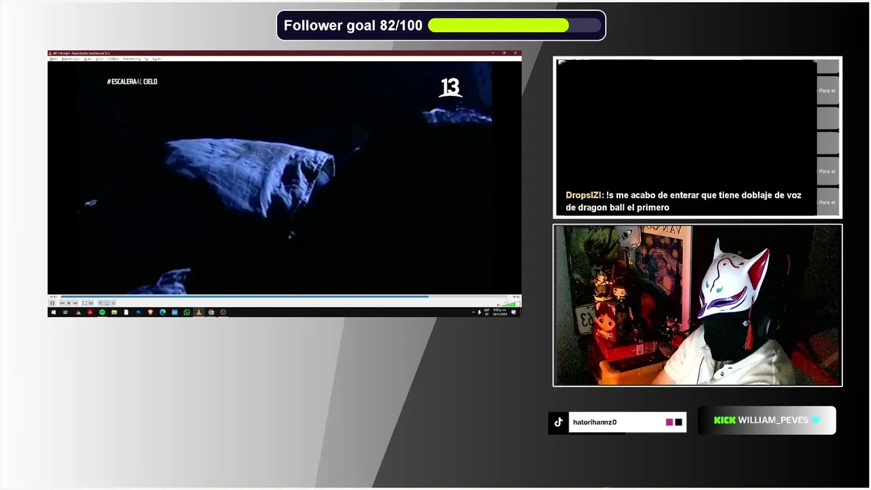
Task: Open the calendar app on the taskbar
Action: [x=175, y=312]
